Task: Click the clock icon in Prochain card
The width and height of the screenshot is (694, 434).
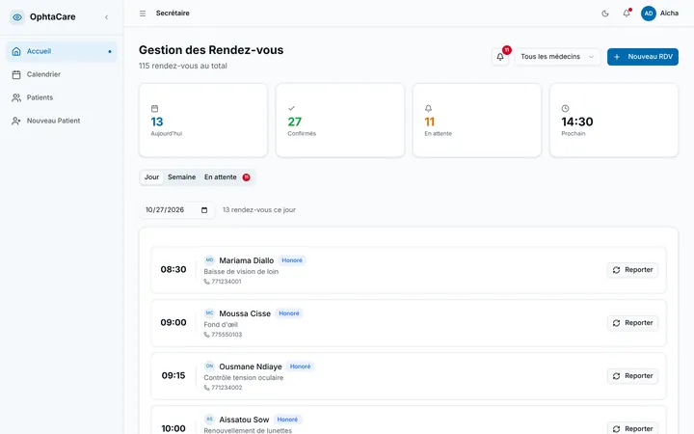Action: point(565,108)
